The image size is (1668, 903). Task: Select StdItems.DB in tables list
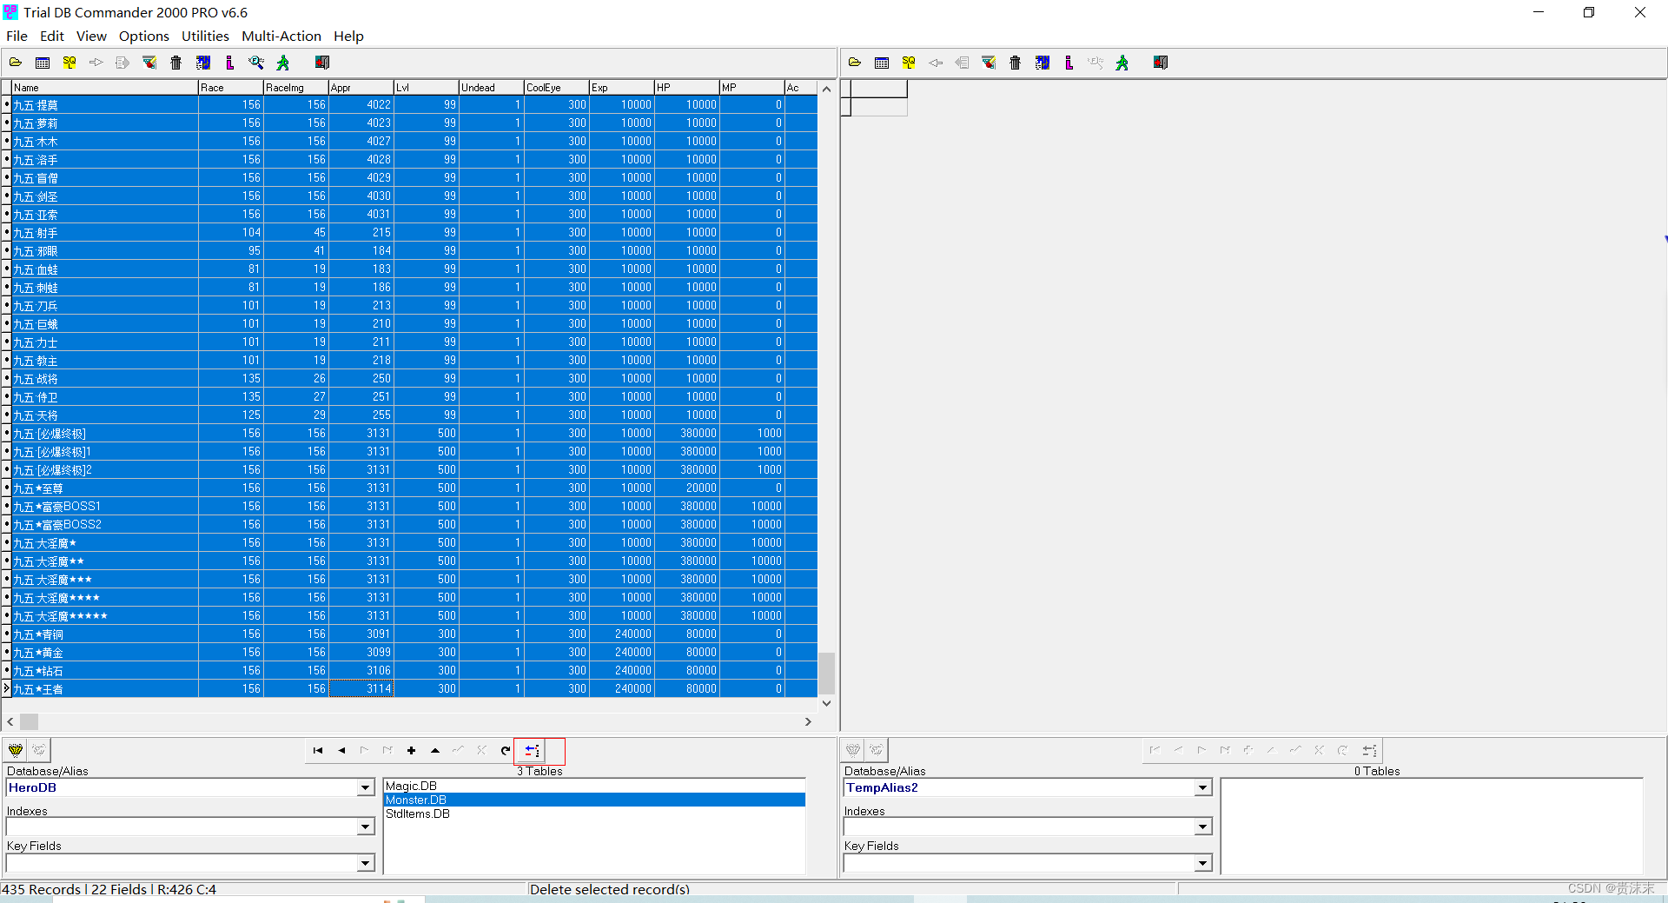594,813
